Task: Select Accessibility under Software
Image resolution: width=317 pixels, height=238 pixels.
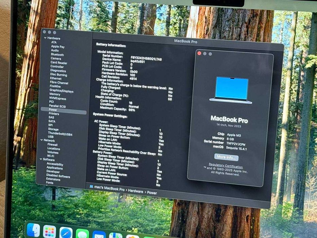Action: click(x=55, y=164)
